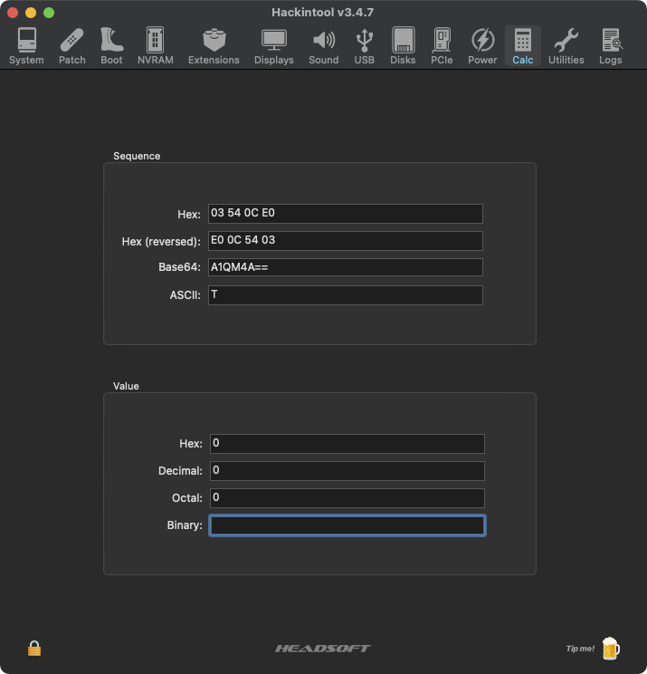Select the Base64 input field
This screenshot has height=674, width=647.
point(346,267)
